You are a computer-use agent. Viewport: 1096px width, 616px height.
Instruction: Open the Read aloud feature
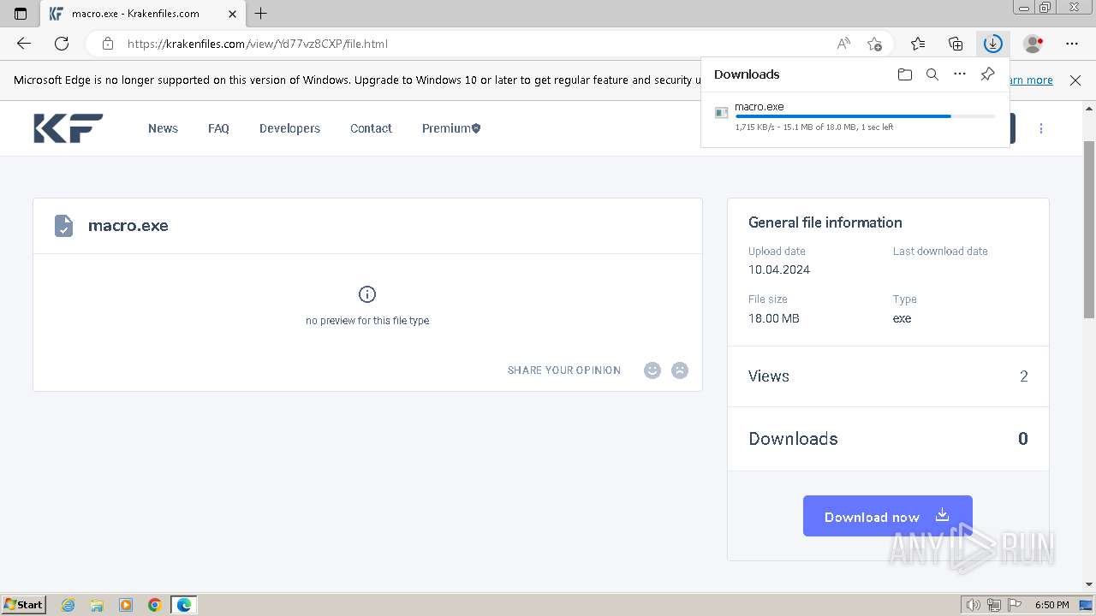843,44
